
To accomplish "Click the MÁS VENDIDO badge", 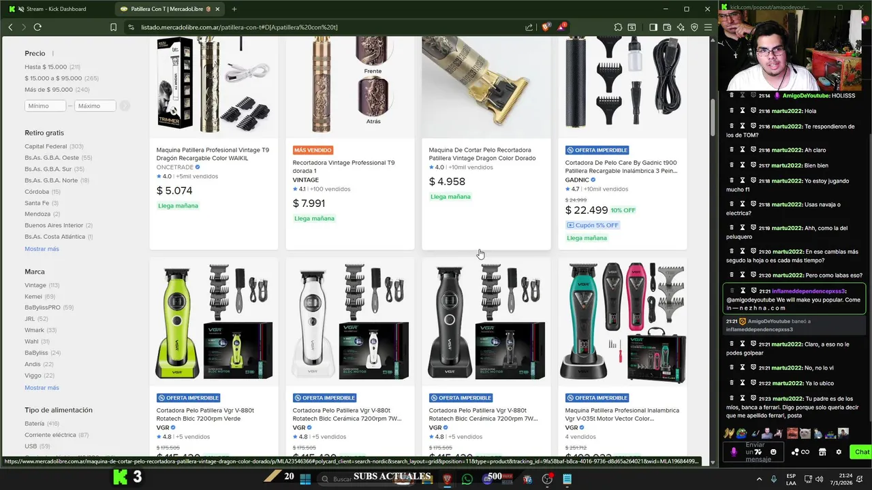I will coord(313,150).
